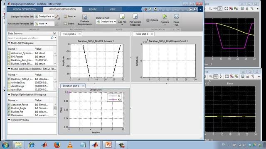The height and width of the screenshot is (149, 266).
Task: Click zoom-in icon in upper scope window
Action: pos(210,8)
